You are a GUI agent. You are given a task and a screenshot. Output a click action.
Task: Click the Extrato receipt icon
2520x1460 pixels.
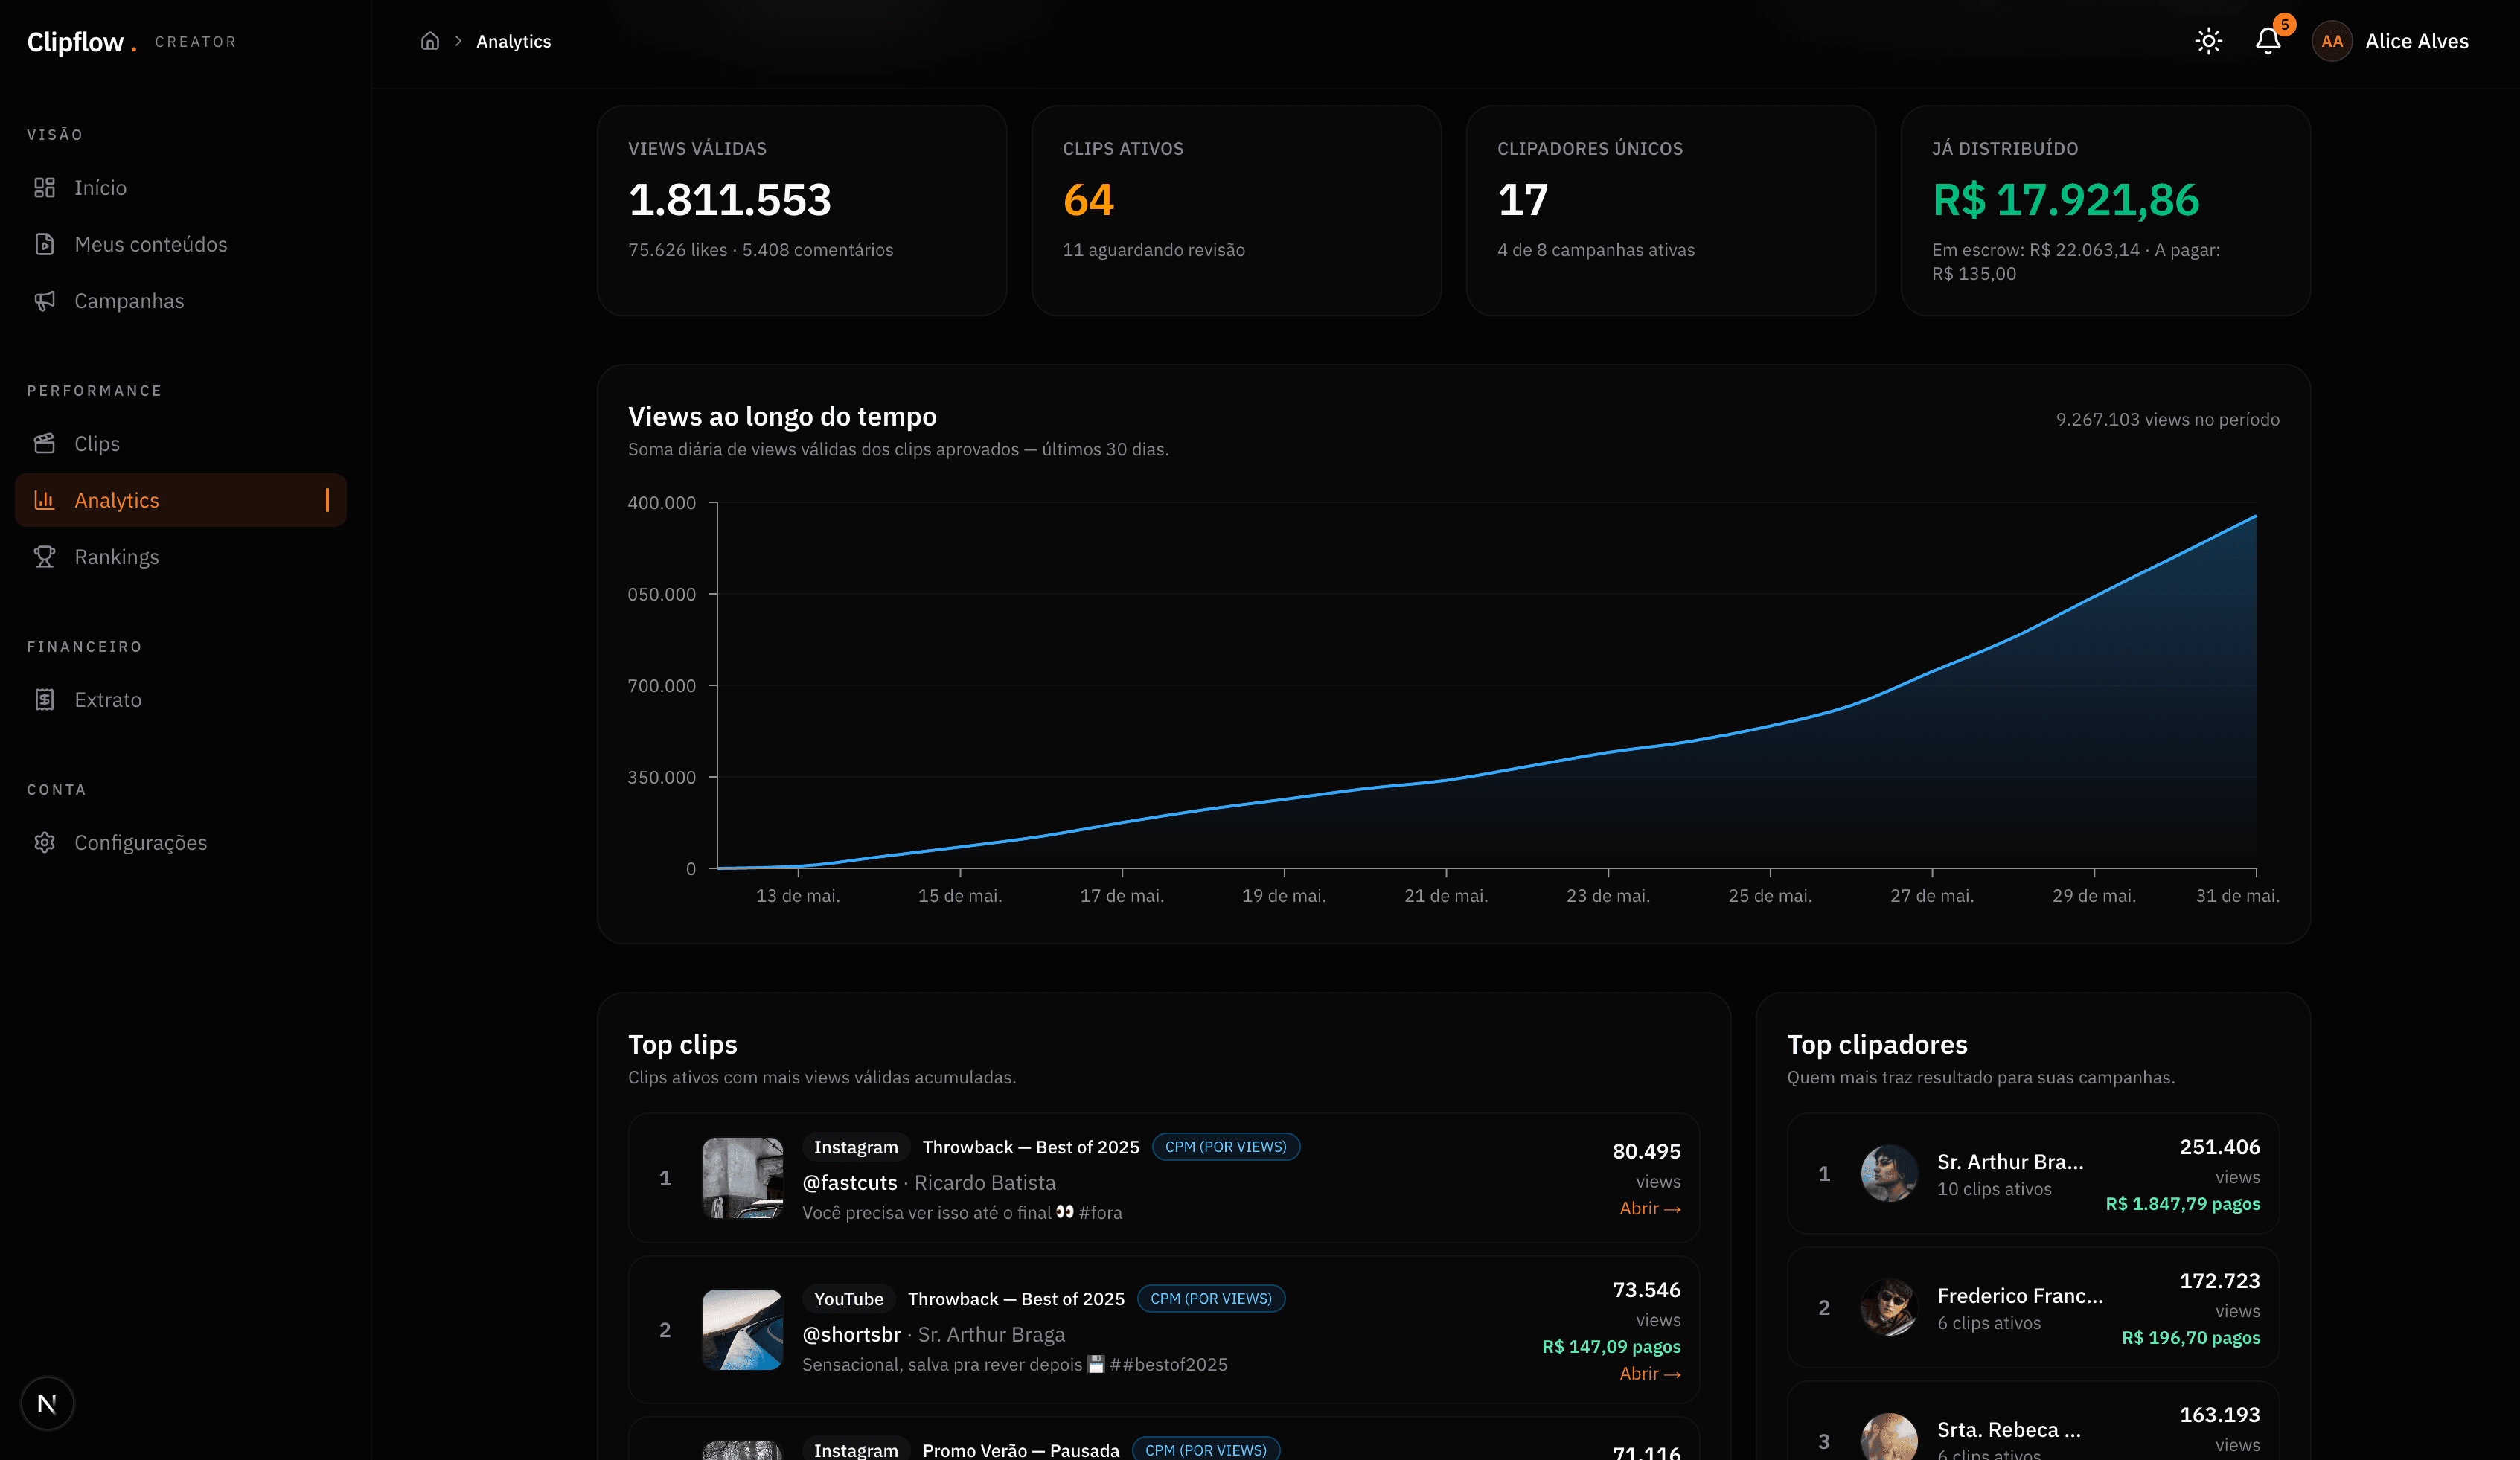(x=44, y=700)
